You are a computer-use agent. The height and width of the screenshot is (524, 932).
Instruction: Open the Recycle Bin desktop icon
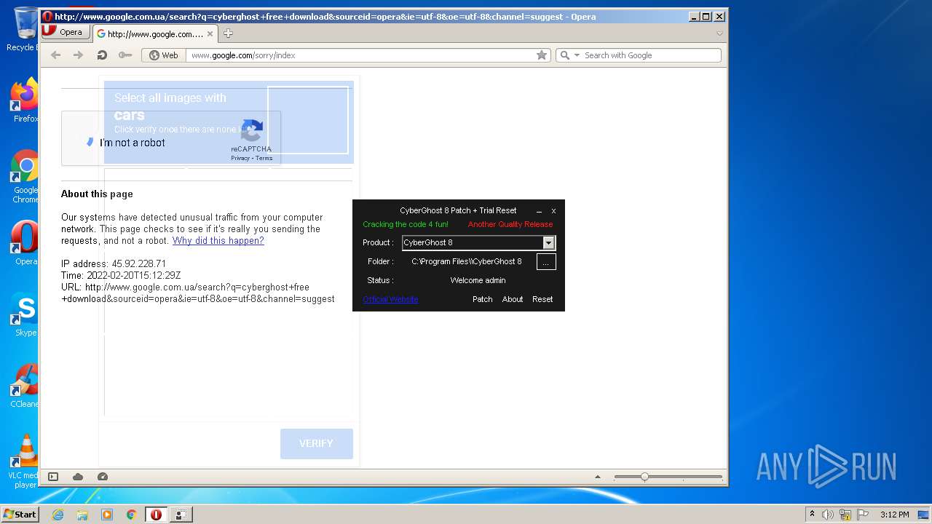pyautogui.click(x=25, y=28)
